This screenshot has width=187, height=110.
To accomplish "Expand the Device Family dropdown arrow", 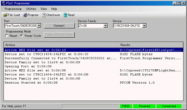I will [x=105, y=26].
